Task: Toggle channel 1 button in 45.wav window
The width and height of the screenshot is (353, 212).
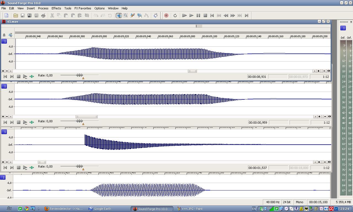Action: 4,41
